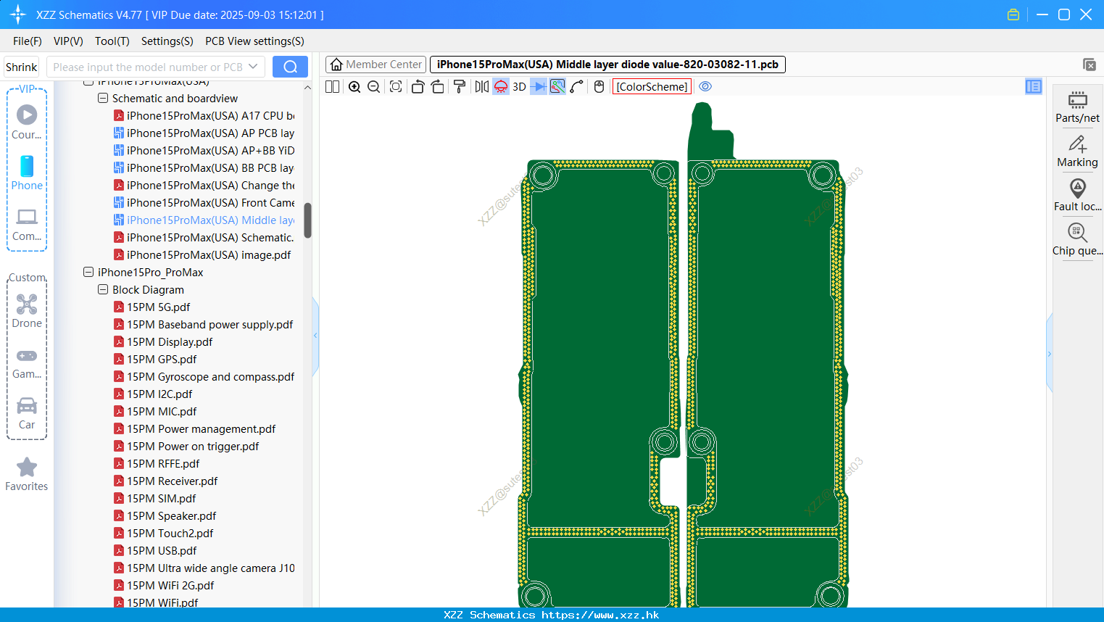Rotate board clockwise
1104x622 pixels.
(x=437, y=87)
